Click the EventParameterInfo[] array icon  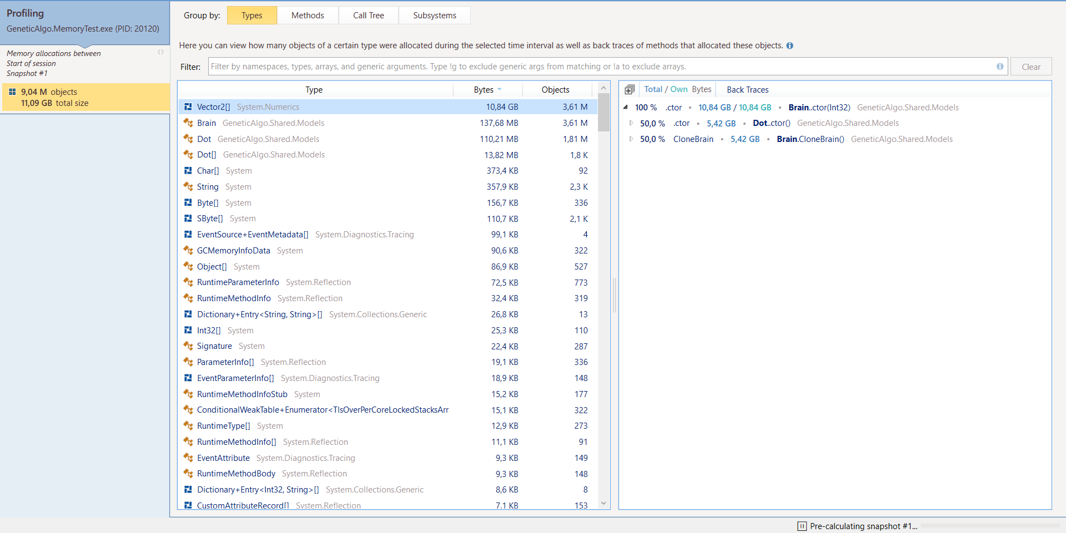pyautogui.click(x=188, y=378)
